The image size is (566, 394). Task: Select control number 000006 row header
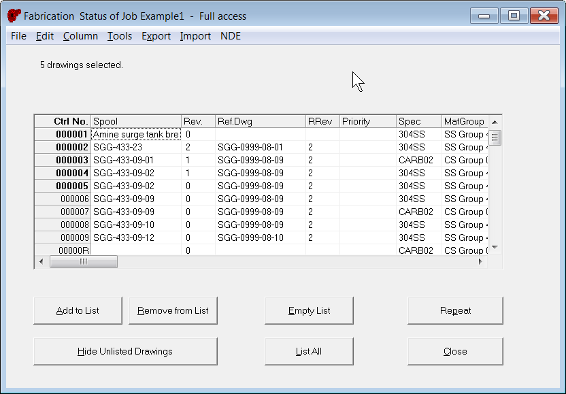tap(63, 199)
